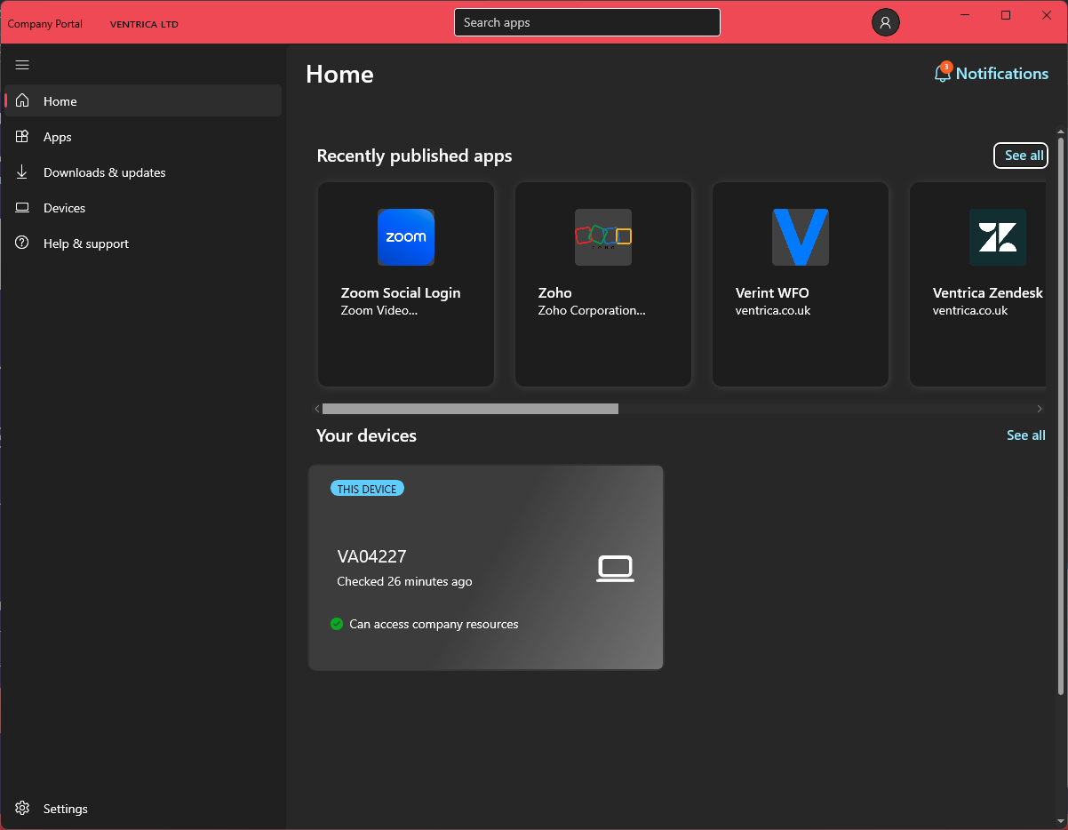
Task: Open the Zoom Social Login app icon
Action: (406, 237)
